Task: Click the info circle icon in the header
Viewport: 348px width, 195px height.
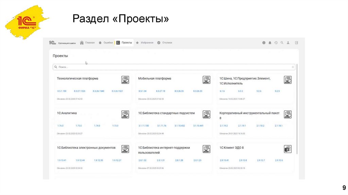Action: [x=264, y=42]
